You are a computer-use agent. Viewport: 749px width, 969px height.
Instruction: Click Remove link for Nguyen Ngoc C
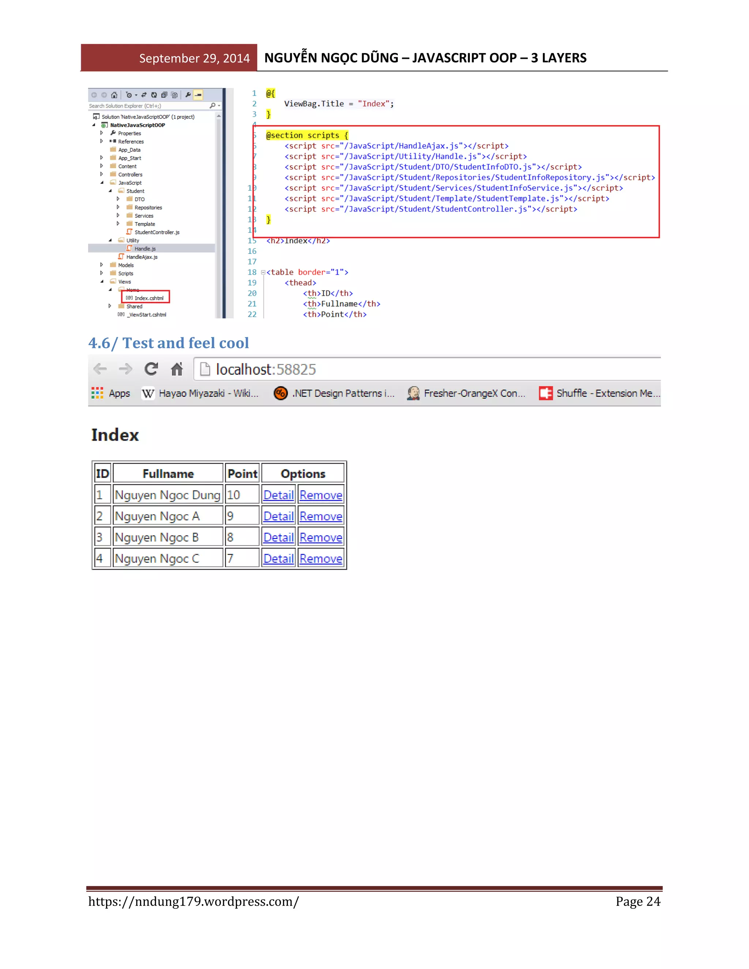click(321, 559)
